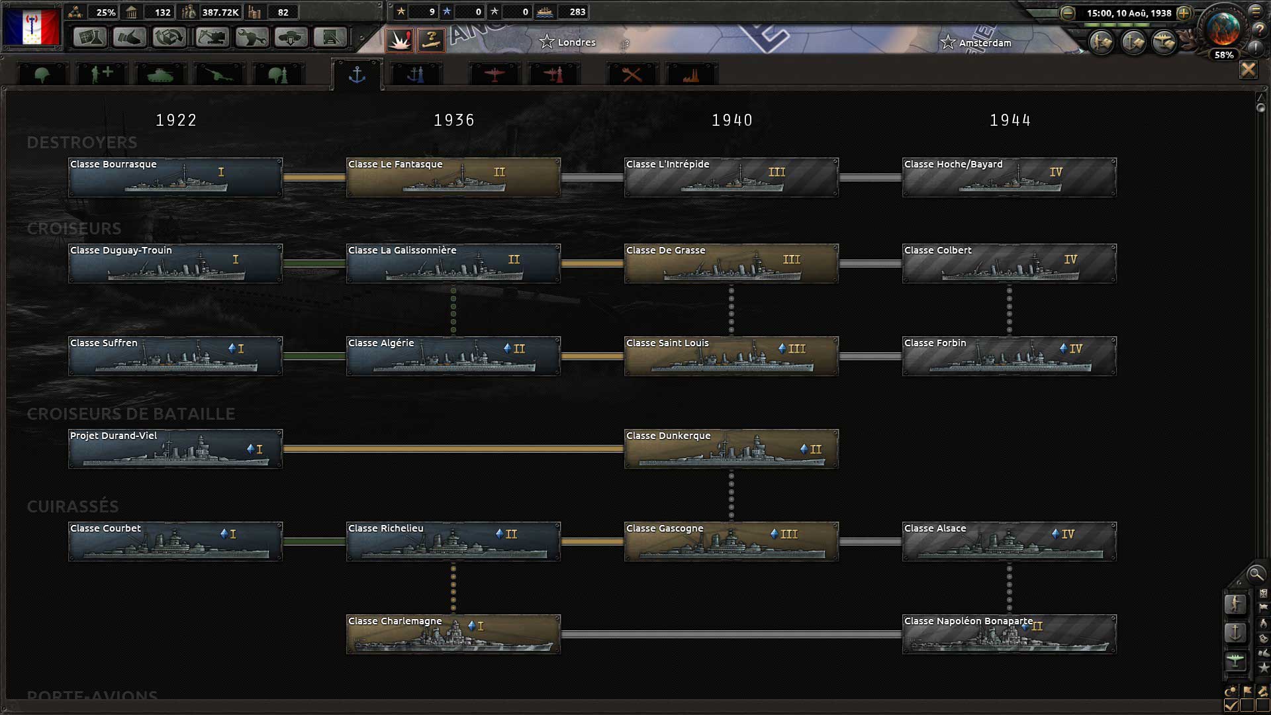Open the main menu button

tap(1256, 11)
